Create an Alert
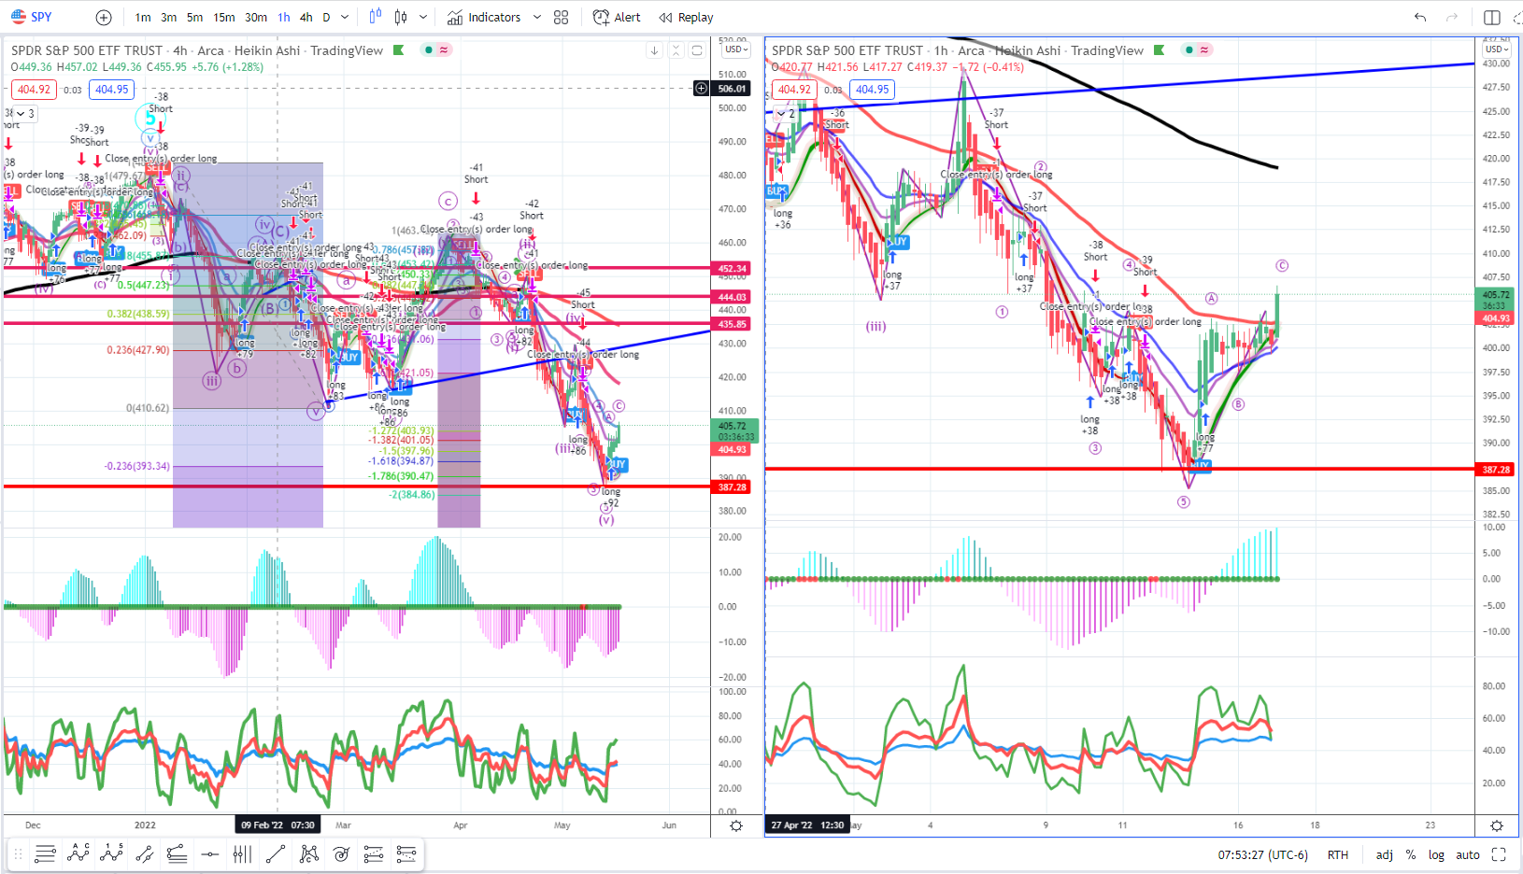 617,18
